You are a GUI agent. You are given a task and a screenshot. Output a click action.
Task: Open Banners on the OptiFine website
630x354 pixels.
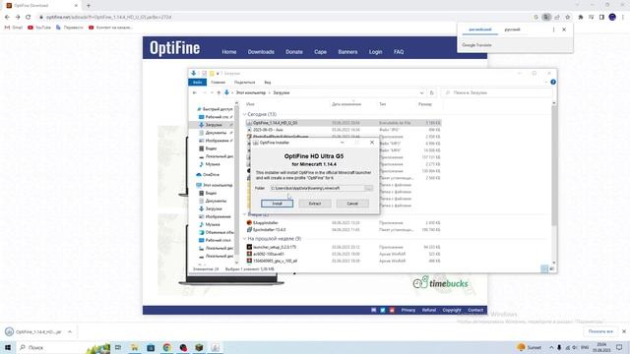tap(347, 52)
